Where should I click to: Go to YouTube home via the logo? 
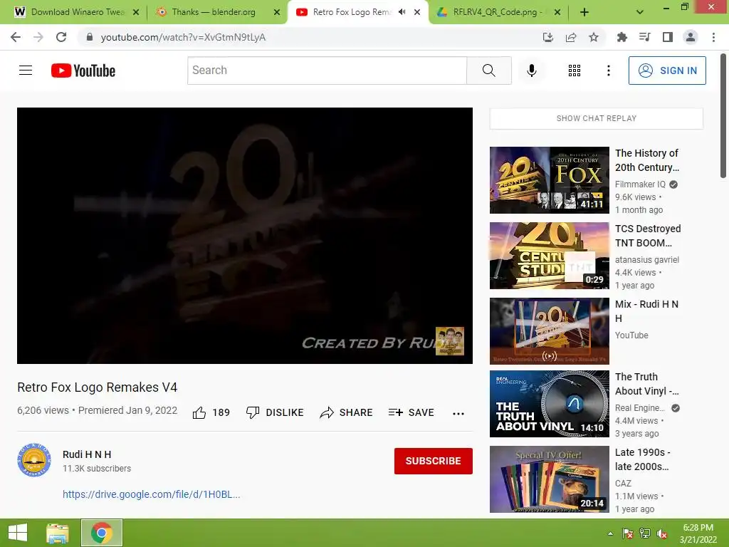point(83,71)
